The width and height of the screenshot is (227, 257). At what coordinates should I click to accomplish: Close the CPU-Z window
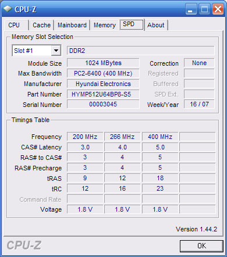pos(218,9)
